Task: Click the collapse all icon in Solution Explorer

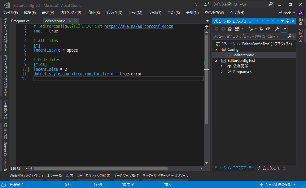Action: [x=268, y=29]
